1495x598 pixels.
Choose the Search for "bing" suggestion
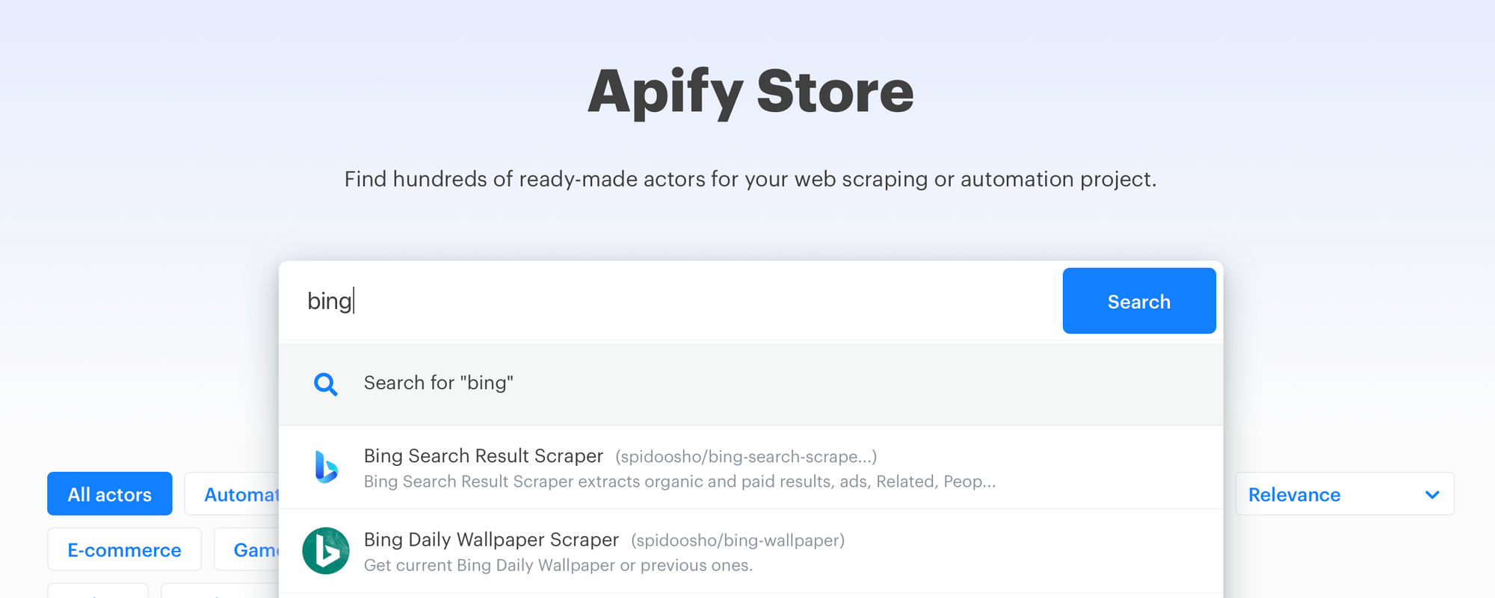[x=750, y=384]
